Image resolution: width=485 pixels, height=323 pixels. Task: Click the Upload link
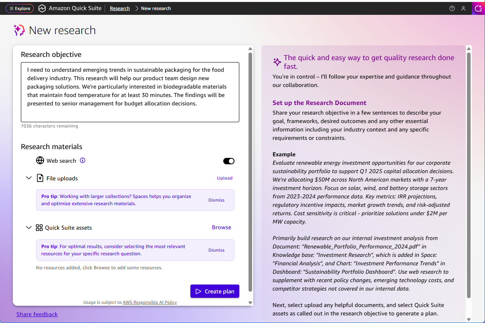point(224,178)
